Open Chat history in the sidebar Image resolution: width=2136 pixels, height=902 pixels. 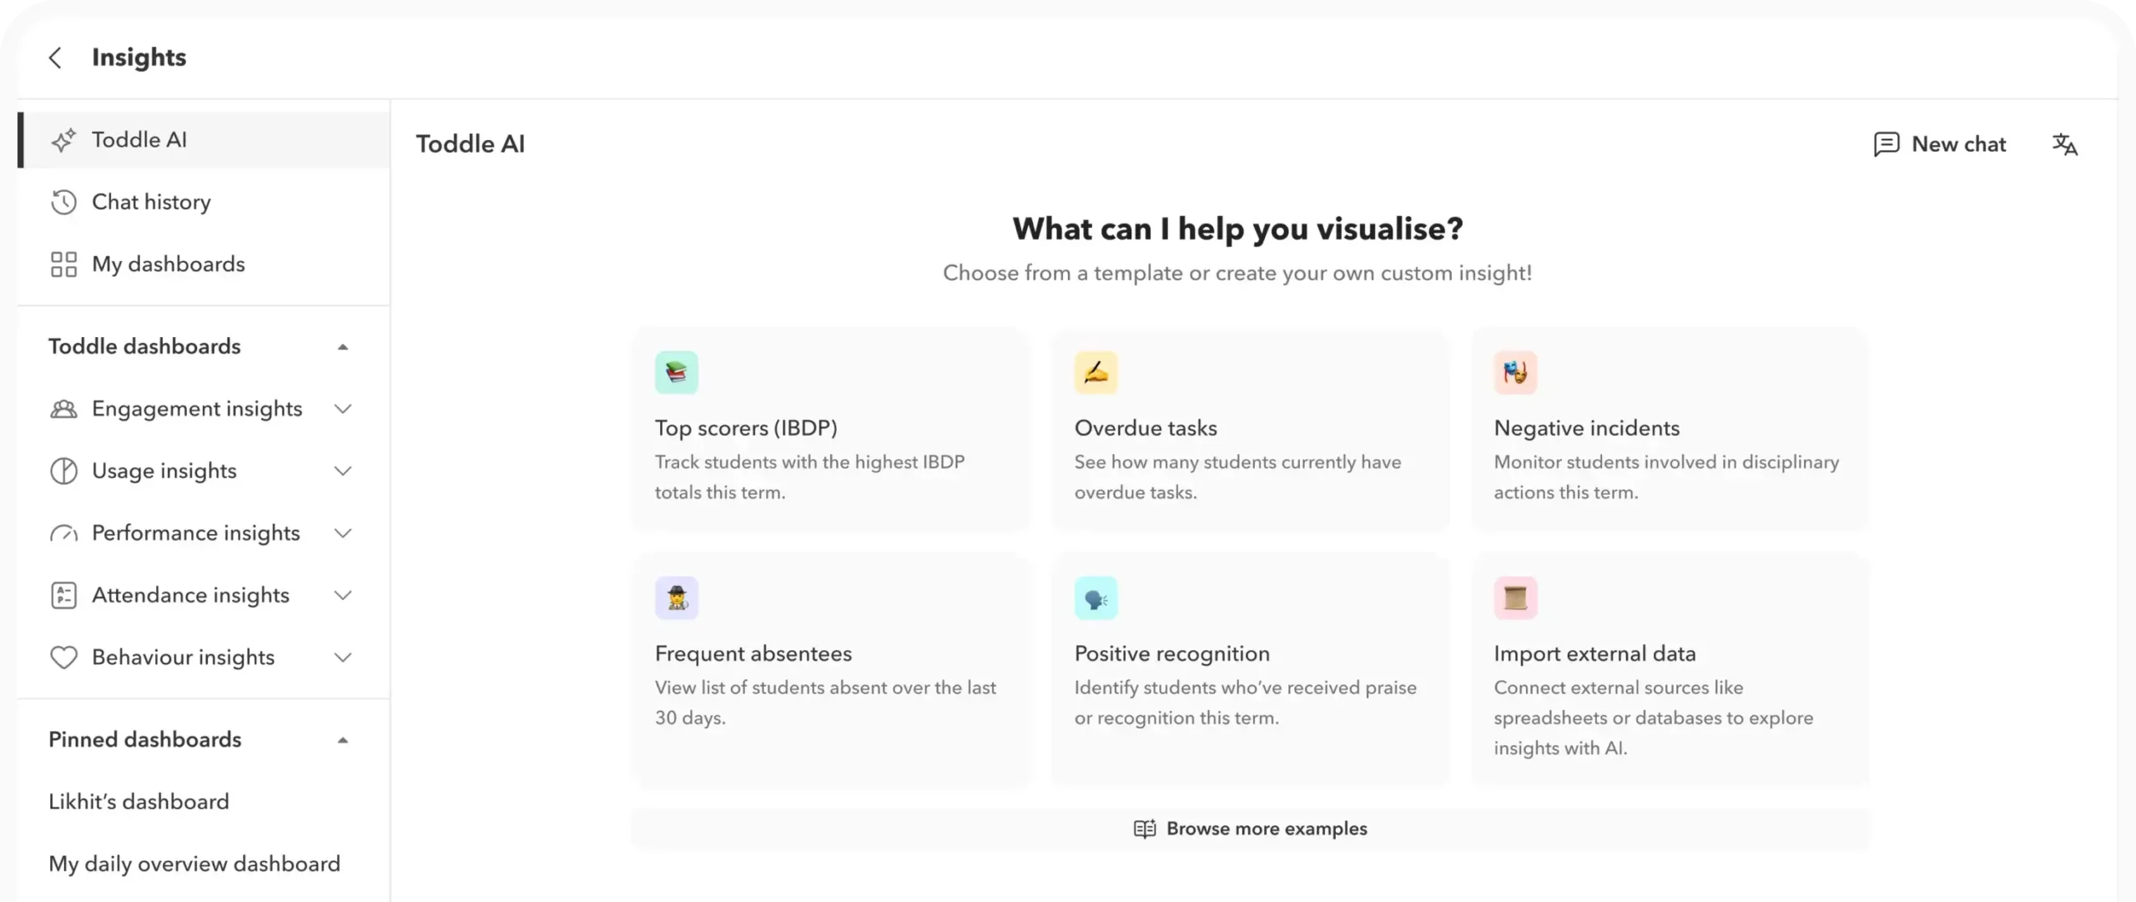click(x=204, y=202)
